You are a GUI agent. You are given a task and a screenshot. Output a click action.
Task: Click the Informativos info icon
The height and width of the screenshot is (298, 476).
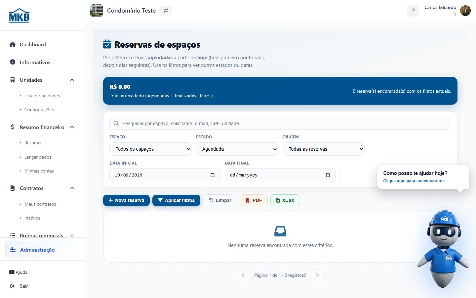[13, 62]
